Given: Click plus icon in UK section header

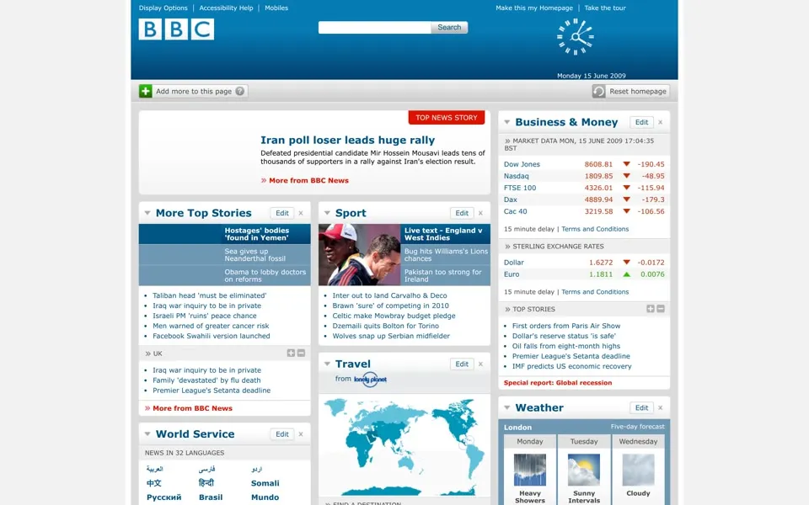Looking at the screenshot, I should click(x=291, y=353).
